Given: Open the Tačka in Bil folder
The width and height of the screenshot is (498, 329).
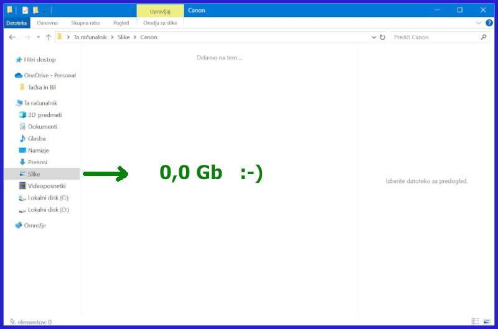Looking at the screenshot, I should (x=42, y=87).
